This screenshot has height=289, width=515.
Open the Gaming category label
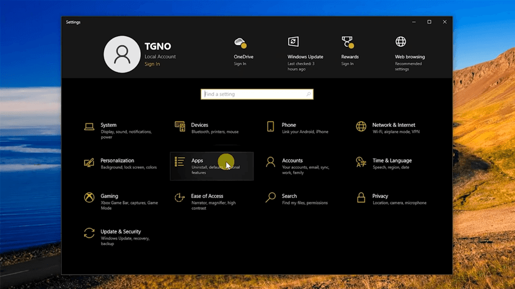point(109,196)
